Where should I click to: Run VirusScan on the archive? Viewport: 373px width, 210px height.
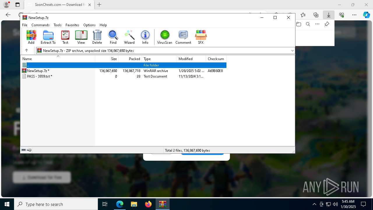click(165, 37)
